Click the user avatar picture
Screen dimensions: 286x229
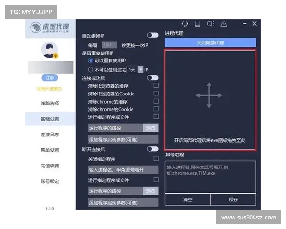[x=50, y=50]
